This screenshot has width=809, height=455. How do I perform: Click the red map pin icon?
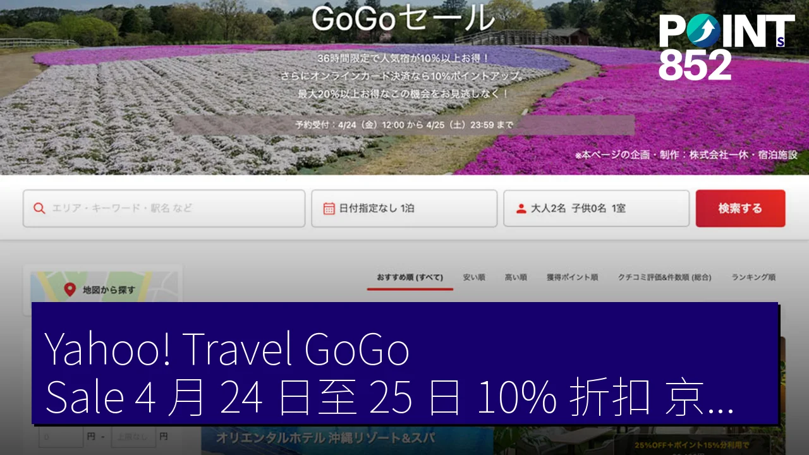(x=70, y=289)
